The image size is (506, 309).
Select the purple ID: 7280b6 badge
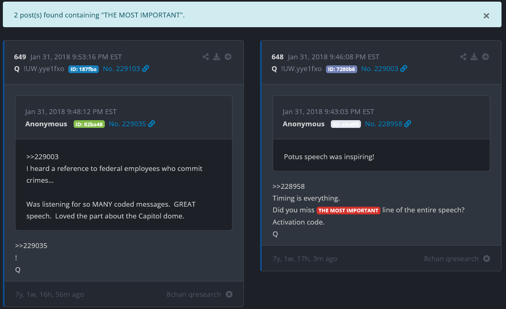341,69
